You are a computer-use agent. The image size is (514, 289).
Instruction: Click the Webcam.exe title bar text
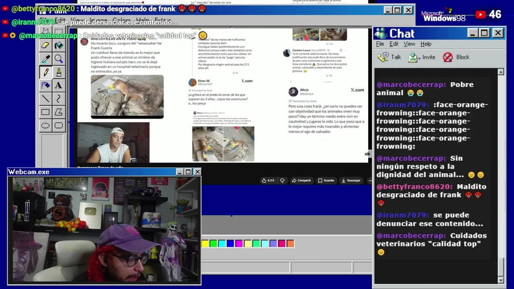[x=29, y=172]
